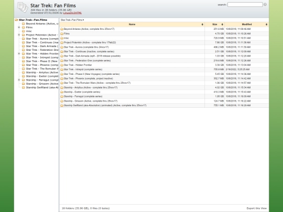Open Beyond Antares folder in file list
Screen dimensions: 283x212
tap(89, 29)
